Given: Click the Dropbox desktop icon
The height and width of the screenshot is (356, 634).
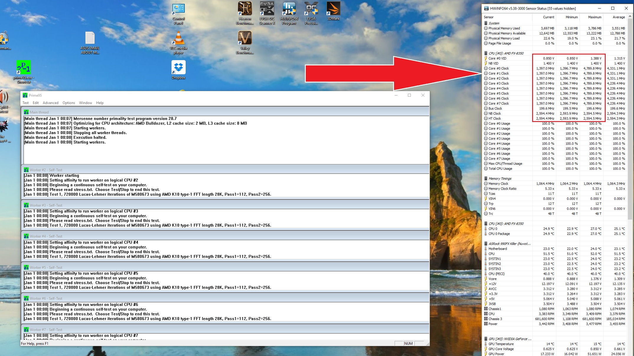Looking at the screenshot, I should [178, 68].
